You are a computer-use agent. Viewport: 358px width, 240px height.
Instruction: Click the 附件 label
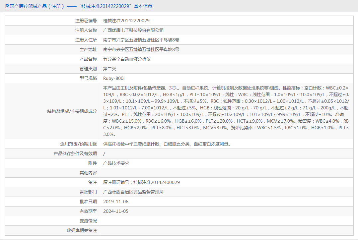coord(93,163)
